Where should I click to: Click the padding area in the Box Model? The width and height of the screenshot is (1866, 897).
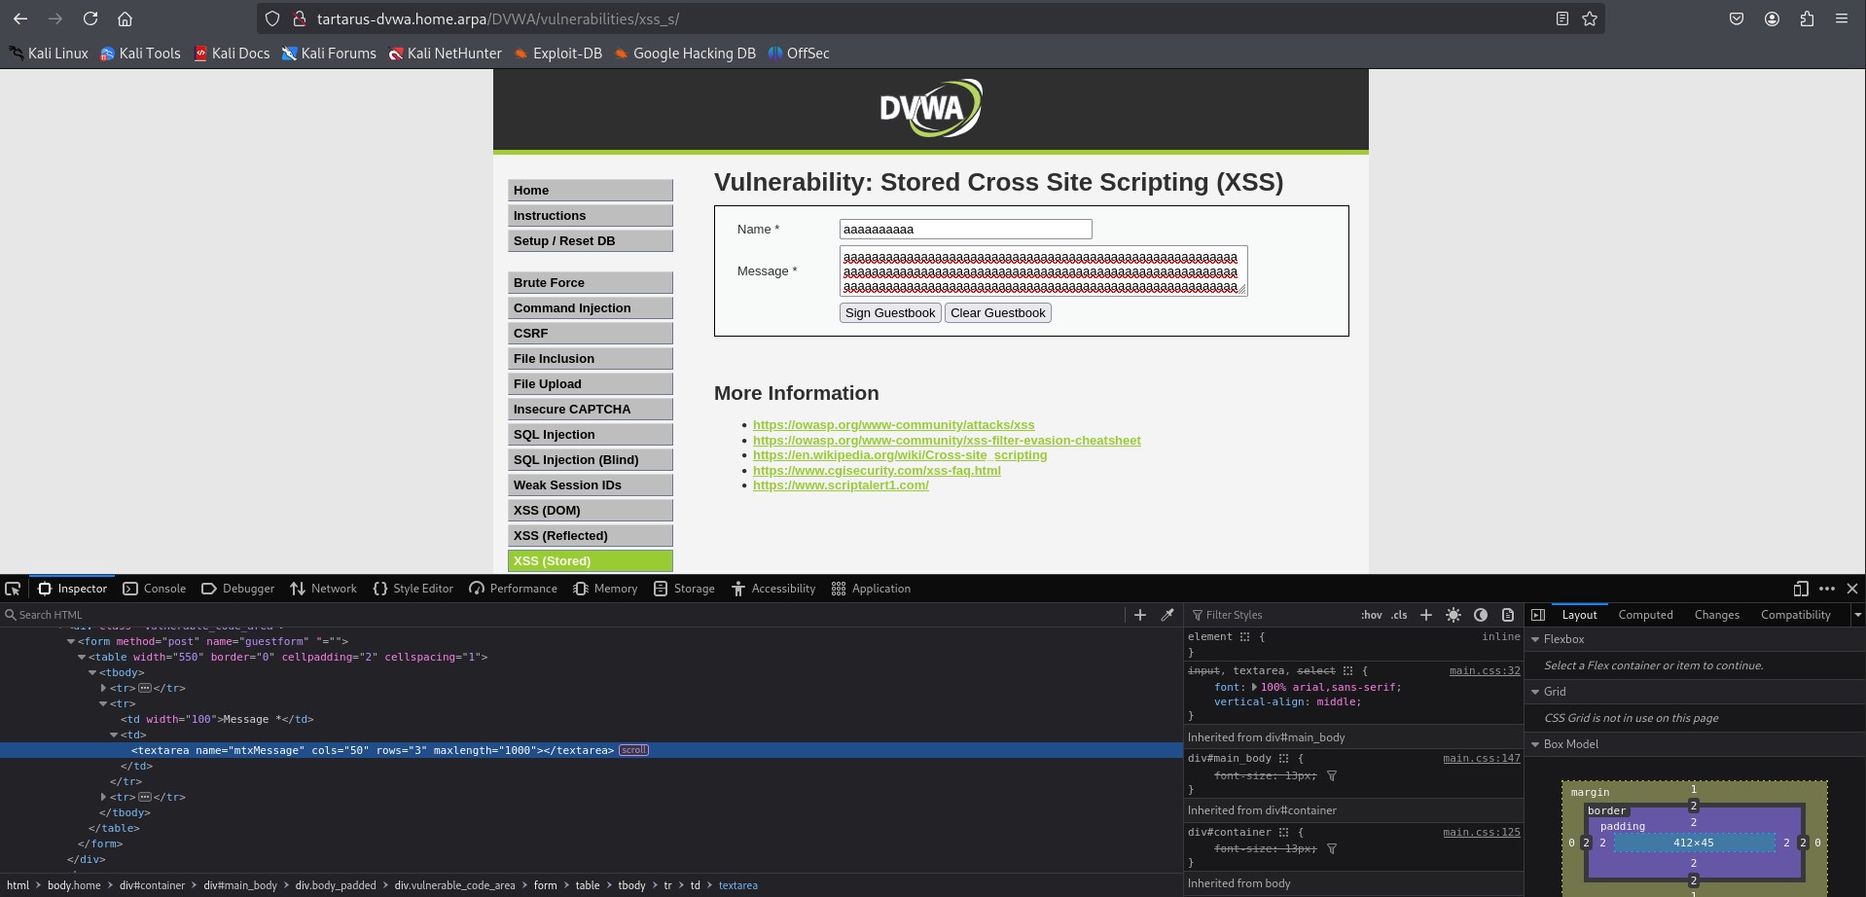click(x=1622, y=826)
